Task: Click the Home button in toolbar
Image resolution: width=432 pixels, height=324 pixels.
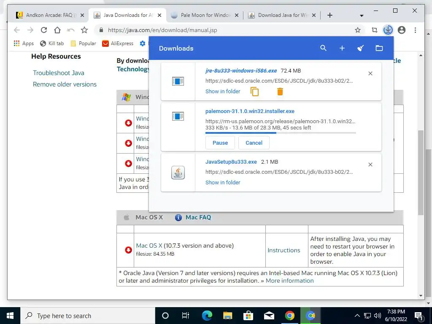Action: pyautogui.click(x=57, y=30)
